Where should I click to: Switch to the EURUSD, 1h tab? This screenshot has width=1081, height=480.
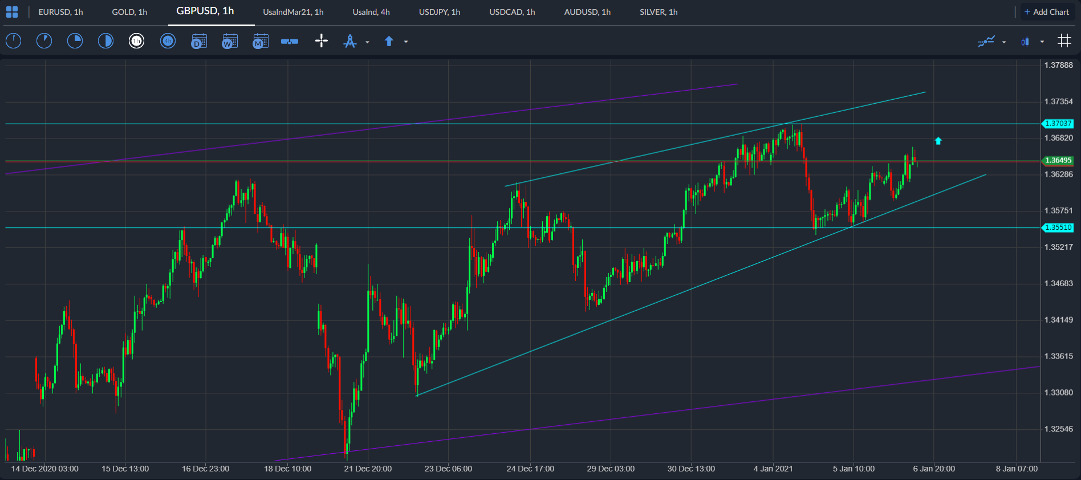pos(60,12)
